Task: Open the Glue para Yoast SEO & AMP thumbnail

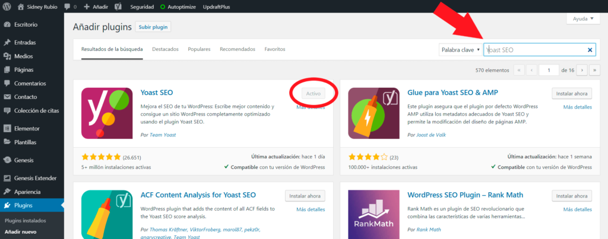Action: (374, 113)
